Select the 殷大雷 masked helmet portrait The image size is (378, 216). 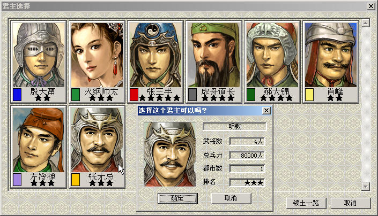[39, 55]
